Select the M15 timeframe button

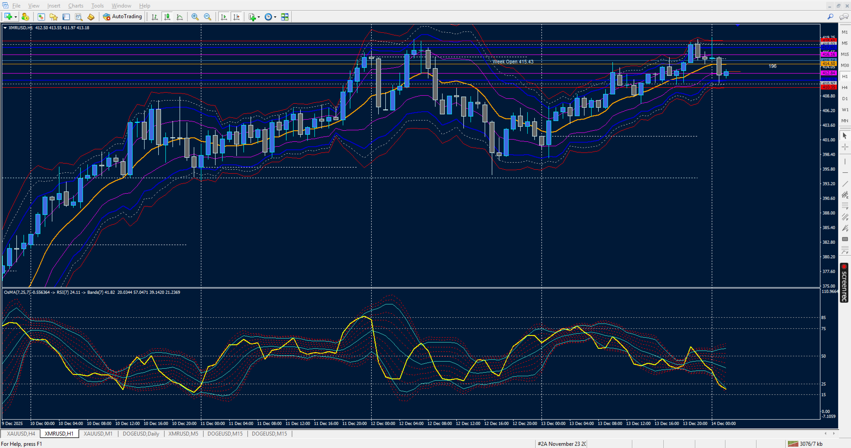coord(845,54)
